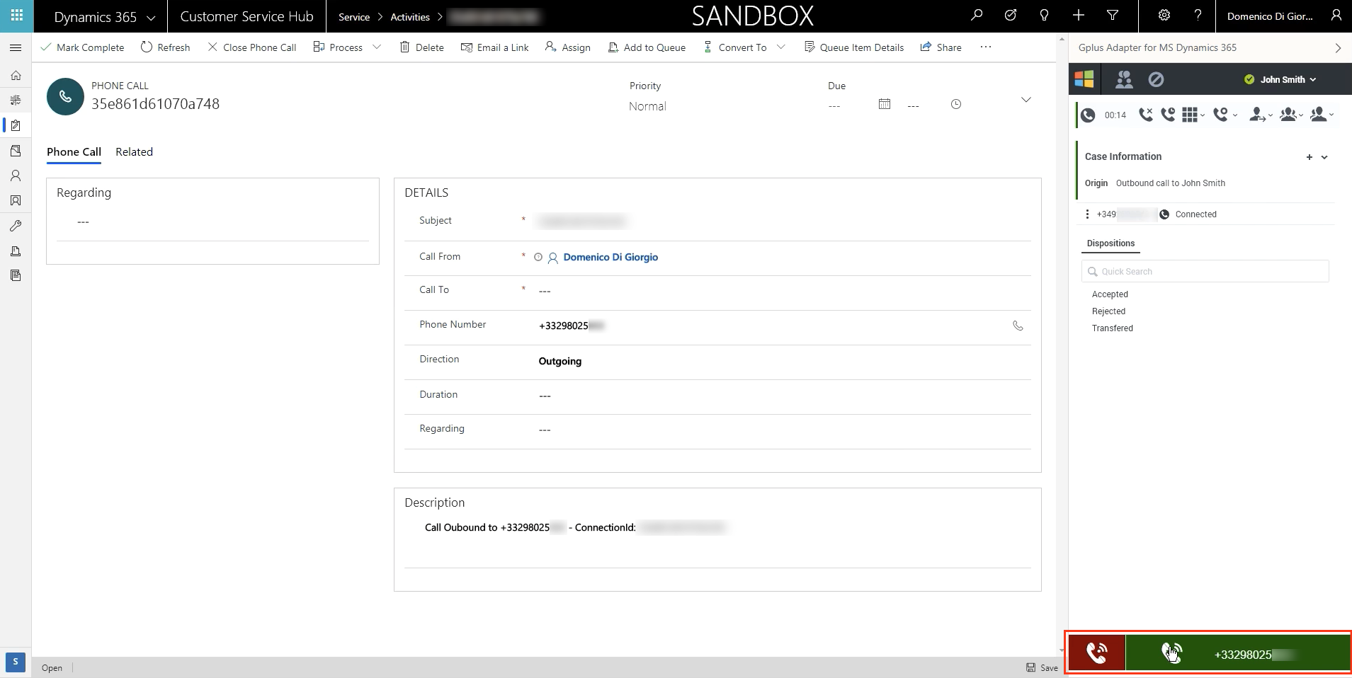Viewport: 1352px width, 678px height.
Task: Click Mark Complete
Action: coord(82,47)
